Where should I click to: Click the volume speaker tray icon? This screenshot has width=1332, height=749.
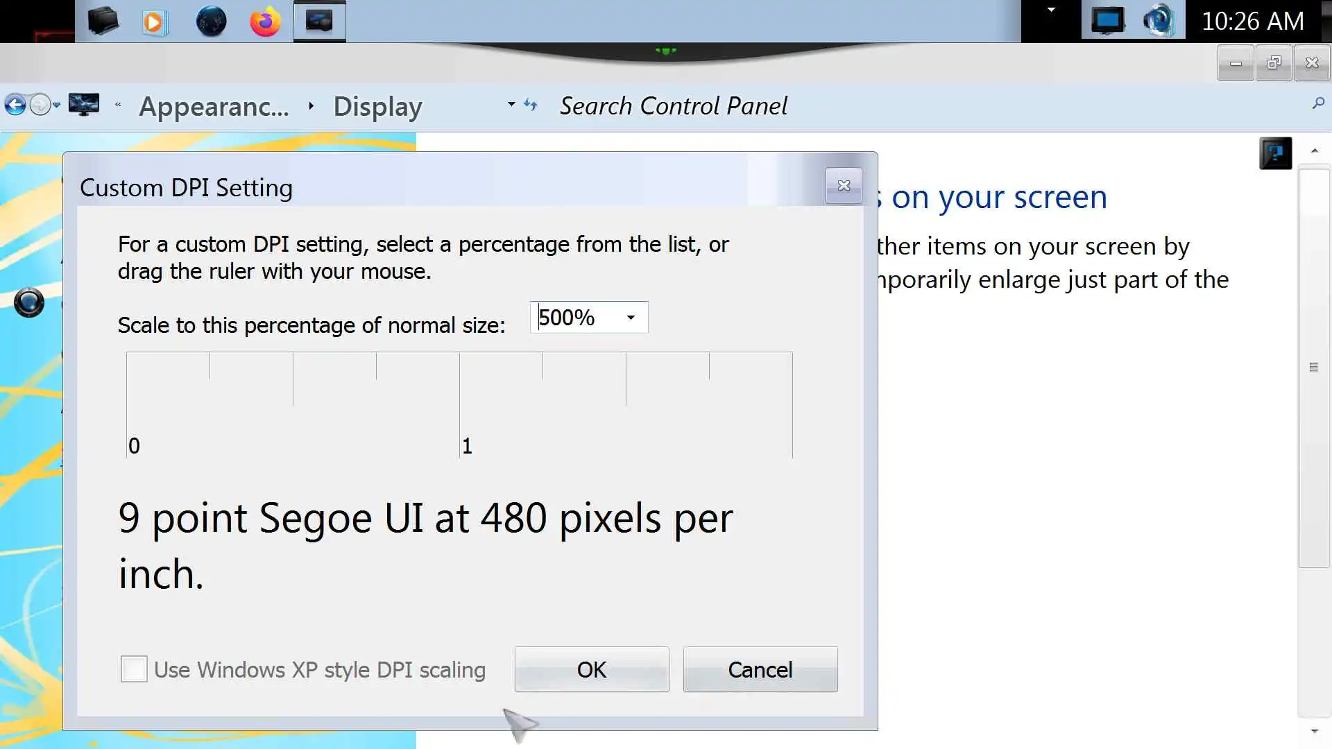tap(1158, 21)
